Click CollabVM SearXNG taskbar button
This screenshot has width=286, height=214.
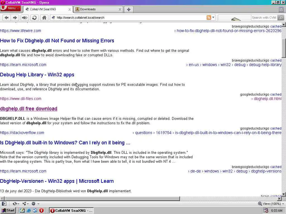coord(71,211)
